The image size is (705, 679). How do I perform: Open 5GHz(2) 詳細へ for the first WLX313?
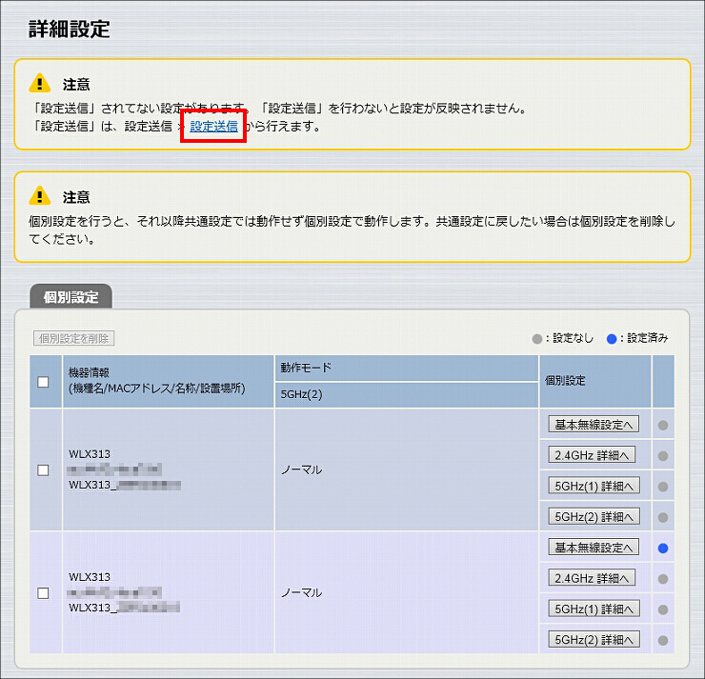pos(594,516)
